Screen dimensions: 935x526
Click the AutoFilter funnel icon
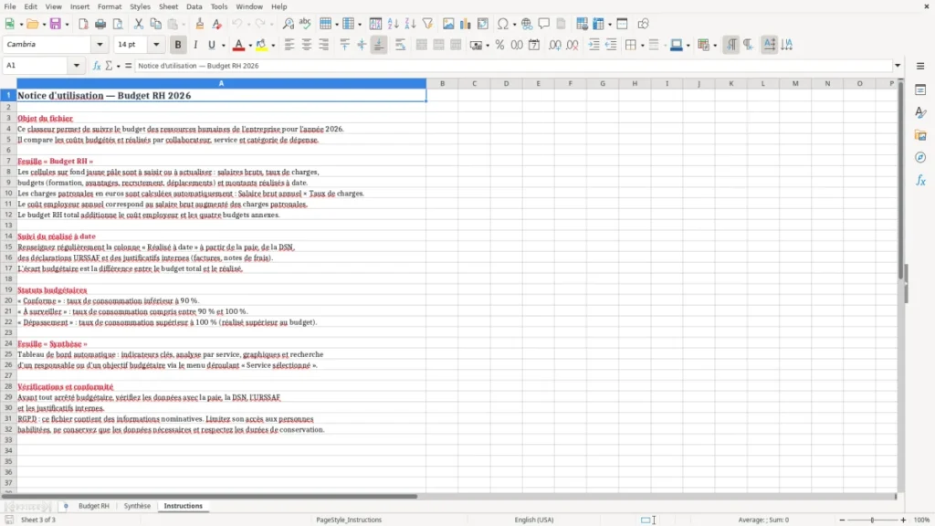click(x=427, y=24)
